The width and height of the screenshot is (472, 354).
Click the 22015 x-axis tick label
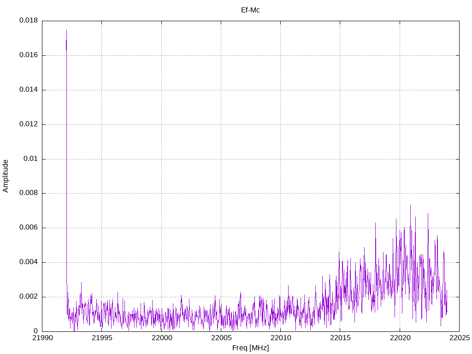coord(340,339)
